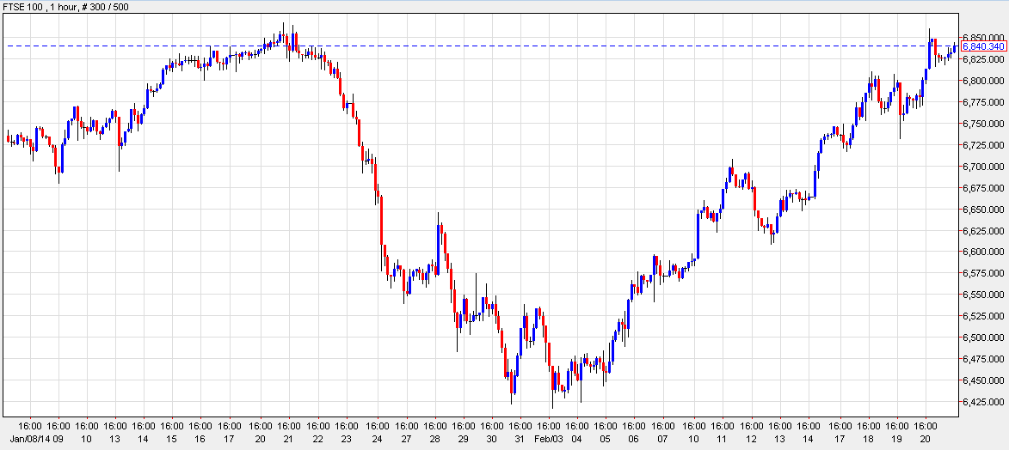Select the current price label 6,840.340

click(x=983, y=46)
